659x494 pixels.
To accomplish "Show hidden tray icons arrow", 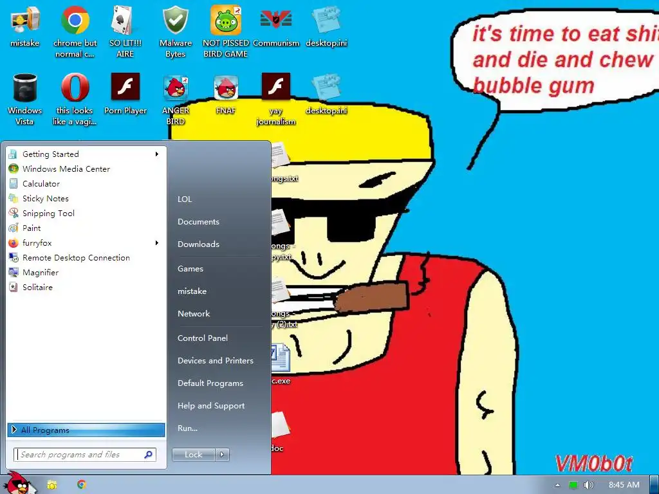I will (x=557, y=485).
